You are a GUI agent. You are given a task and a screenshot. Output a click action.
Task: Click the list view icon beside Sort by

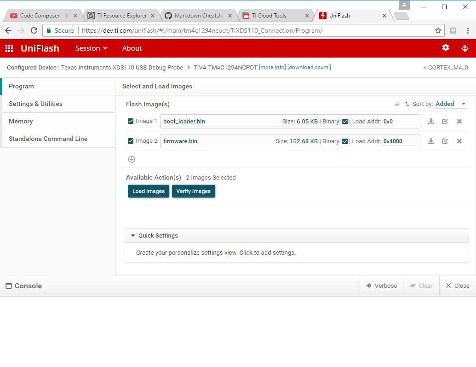point(397,104)
